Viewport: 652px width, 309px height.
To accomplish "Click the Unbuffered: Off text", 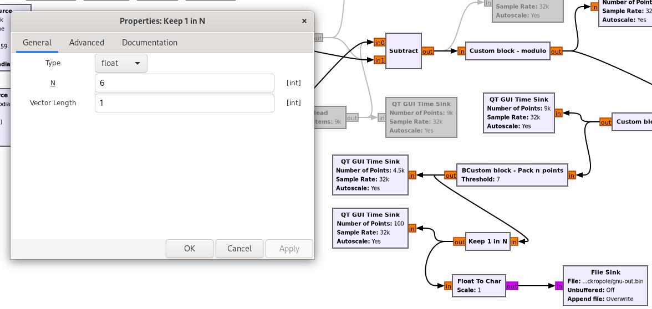I will 591,290.
